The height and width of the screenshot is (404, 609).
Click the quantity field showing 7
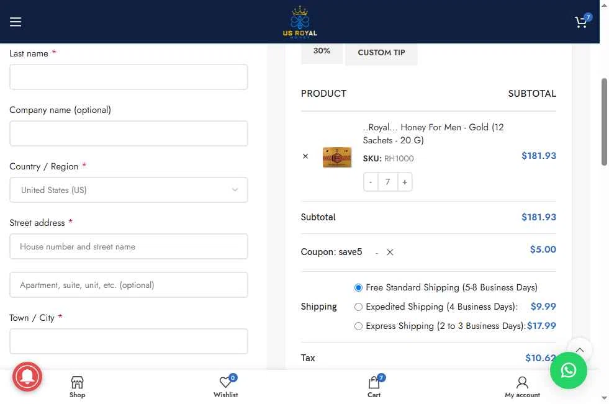(387, 182)
